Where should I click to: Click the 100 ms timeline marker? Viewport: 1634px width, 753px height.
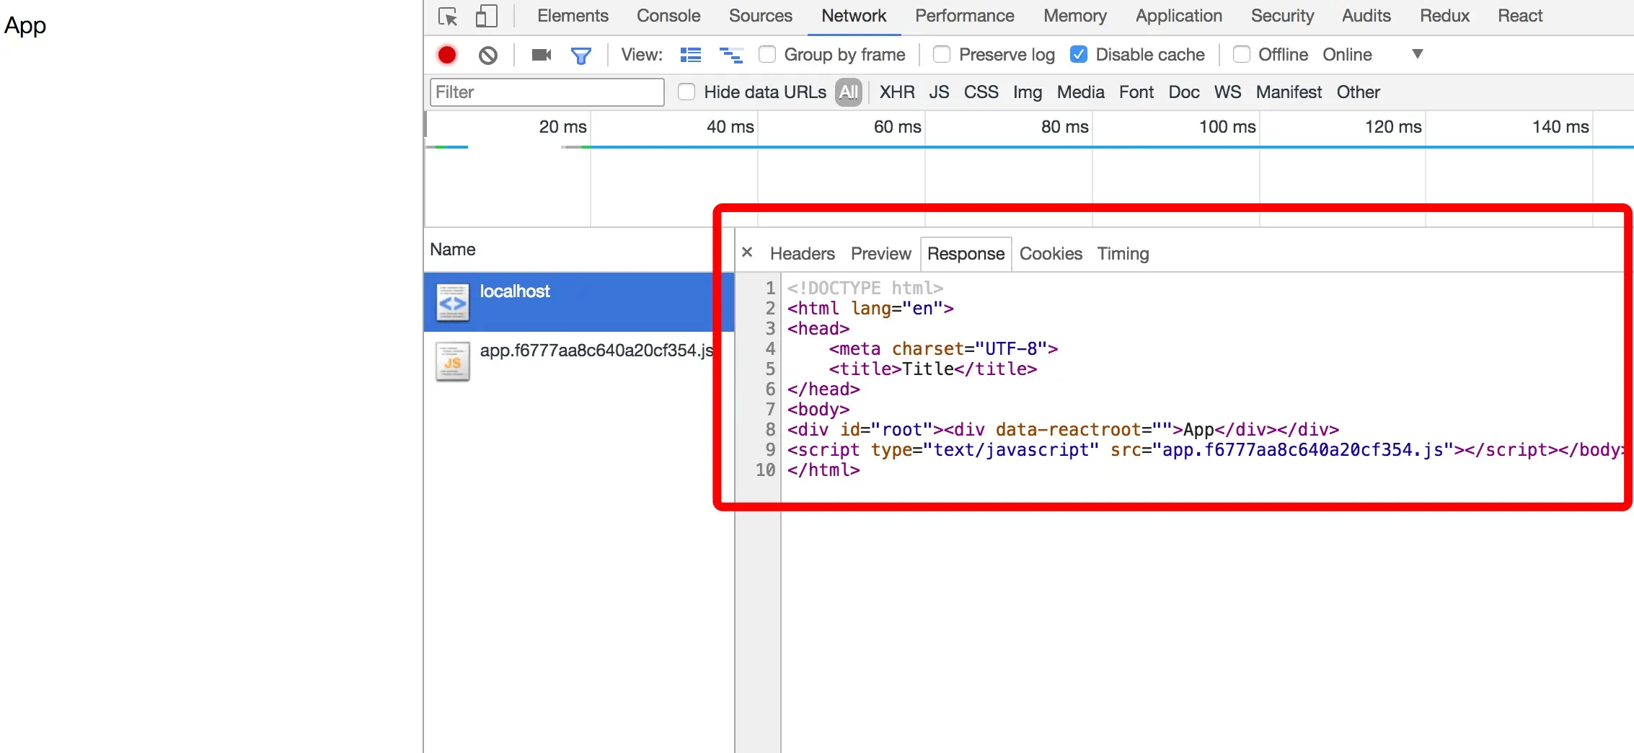[x=1227, y=127]
